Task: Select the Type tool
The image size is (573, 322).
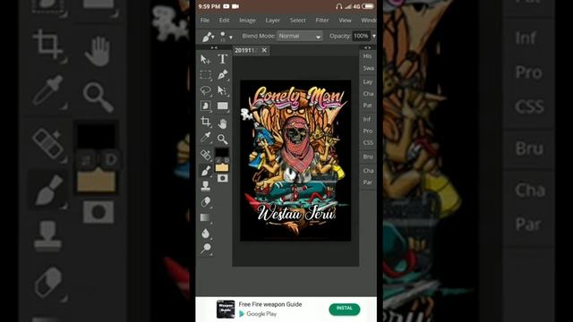Action: pos(223,59)
